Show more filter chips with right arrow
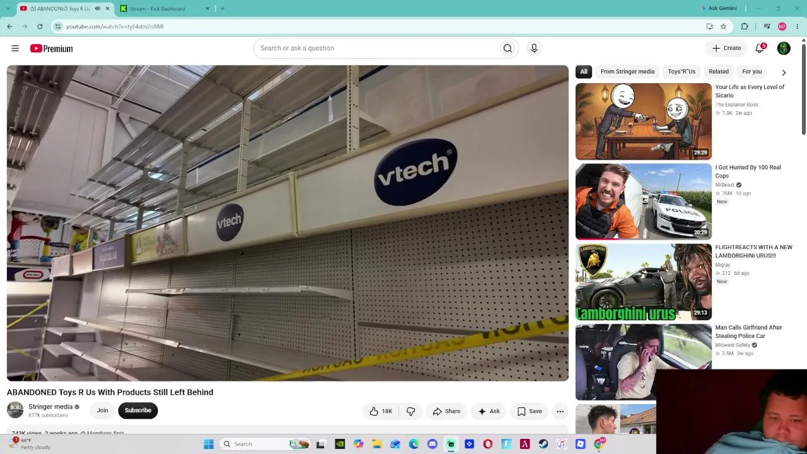 pos(784,72)
